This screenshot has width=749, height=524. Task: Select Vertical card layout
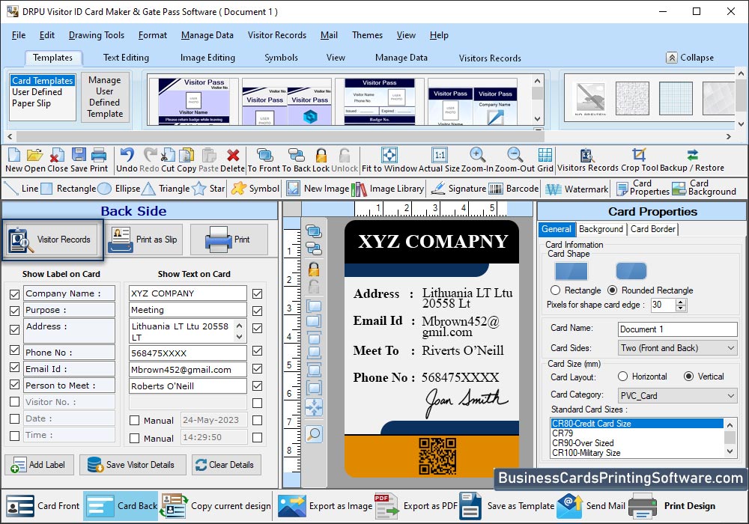688,377
